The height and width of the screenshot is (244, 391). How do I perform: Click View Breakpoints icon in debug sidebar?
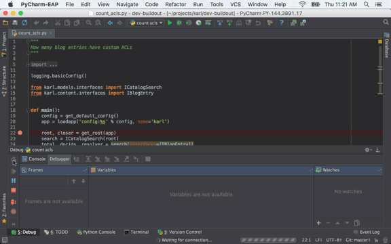tap(14, 202)
